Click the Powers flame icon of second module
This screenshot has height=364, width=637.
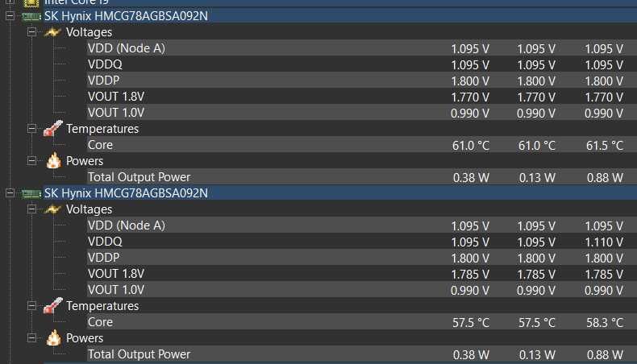tap(54, 338)
